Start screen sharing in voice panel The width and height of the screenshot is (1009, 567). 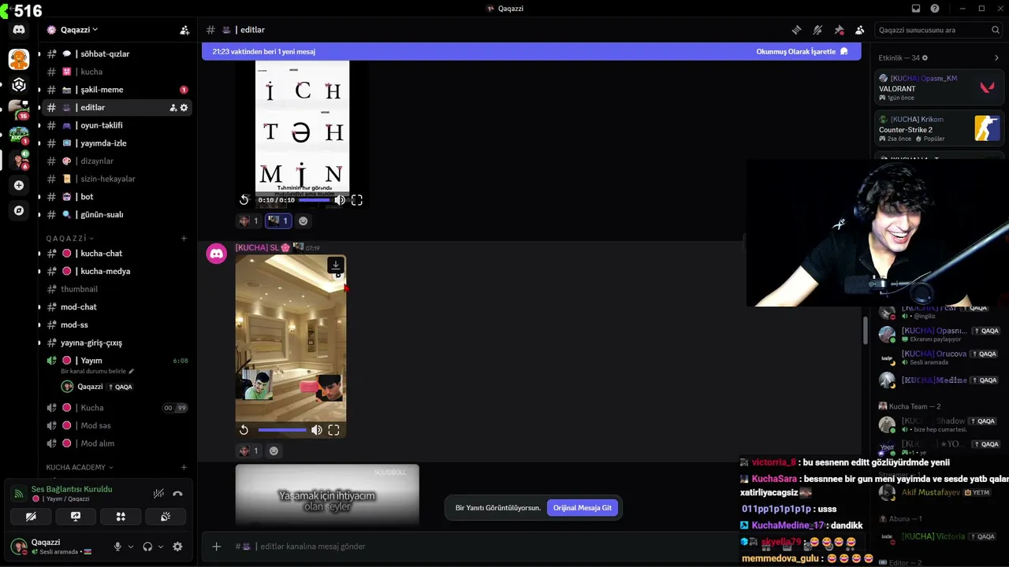pos(76,517)
